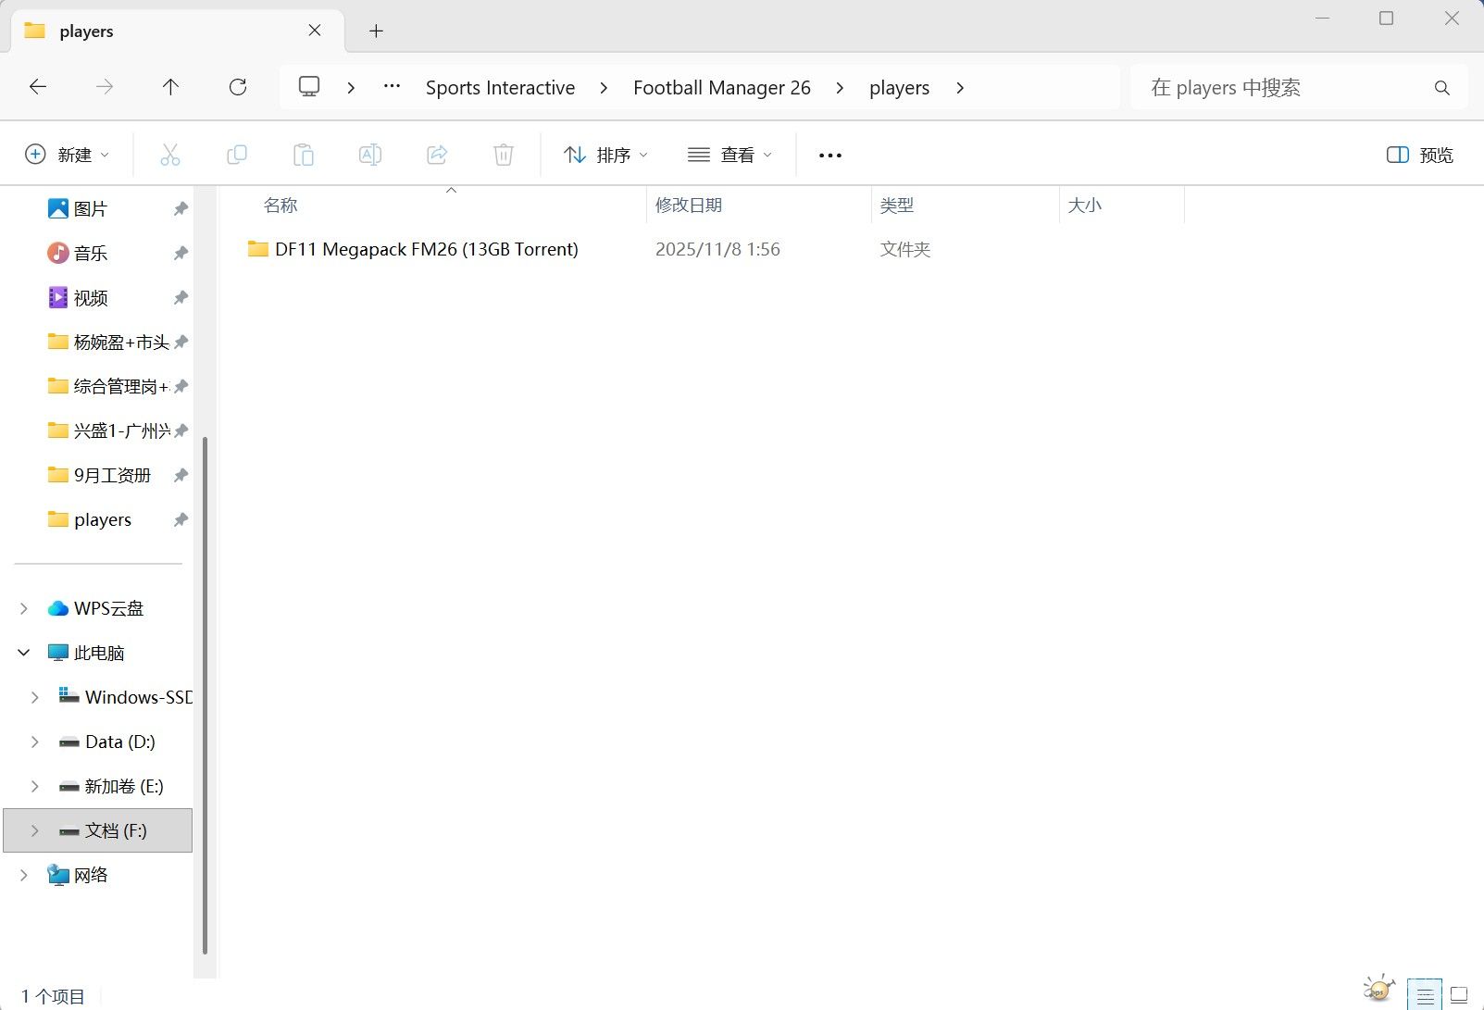Collapse the 此电脑 tree node
This screenshot has width=1484, height=1010.
pos(24,653)
